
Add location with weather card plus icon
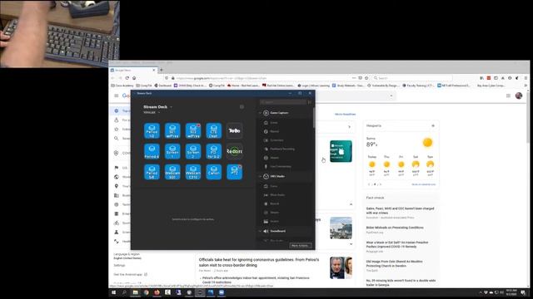click(x=433, y=125)
